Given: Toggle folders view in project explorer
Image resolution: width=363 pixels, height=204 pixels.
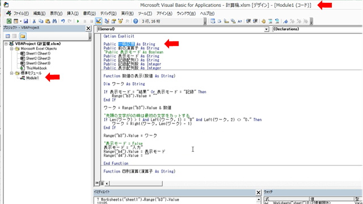Looking at the screenshot, I should coord(23,36).
